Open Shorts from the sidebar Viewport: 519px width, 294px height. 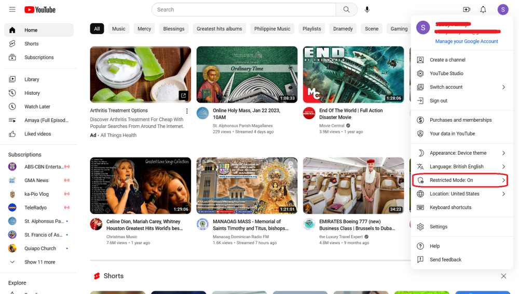[39, 43]
